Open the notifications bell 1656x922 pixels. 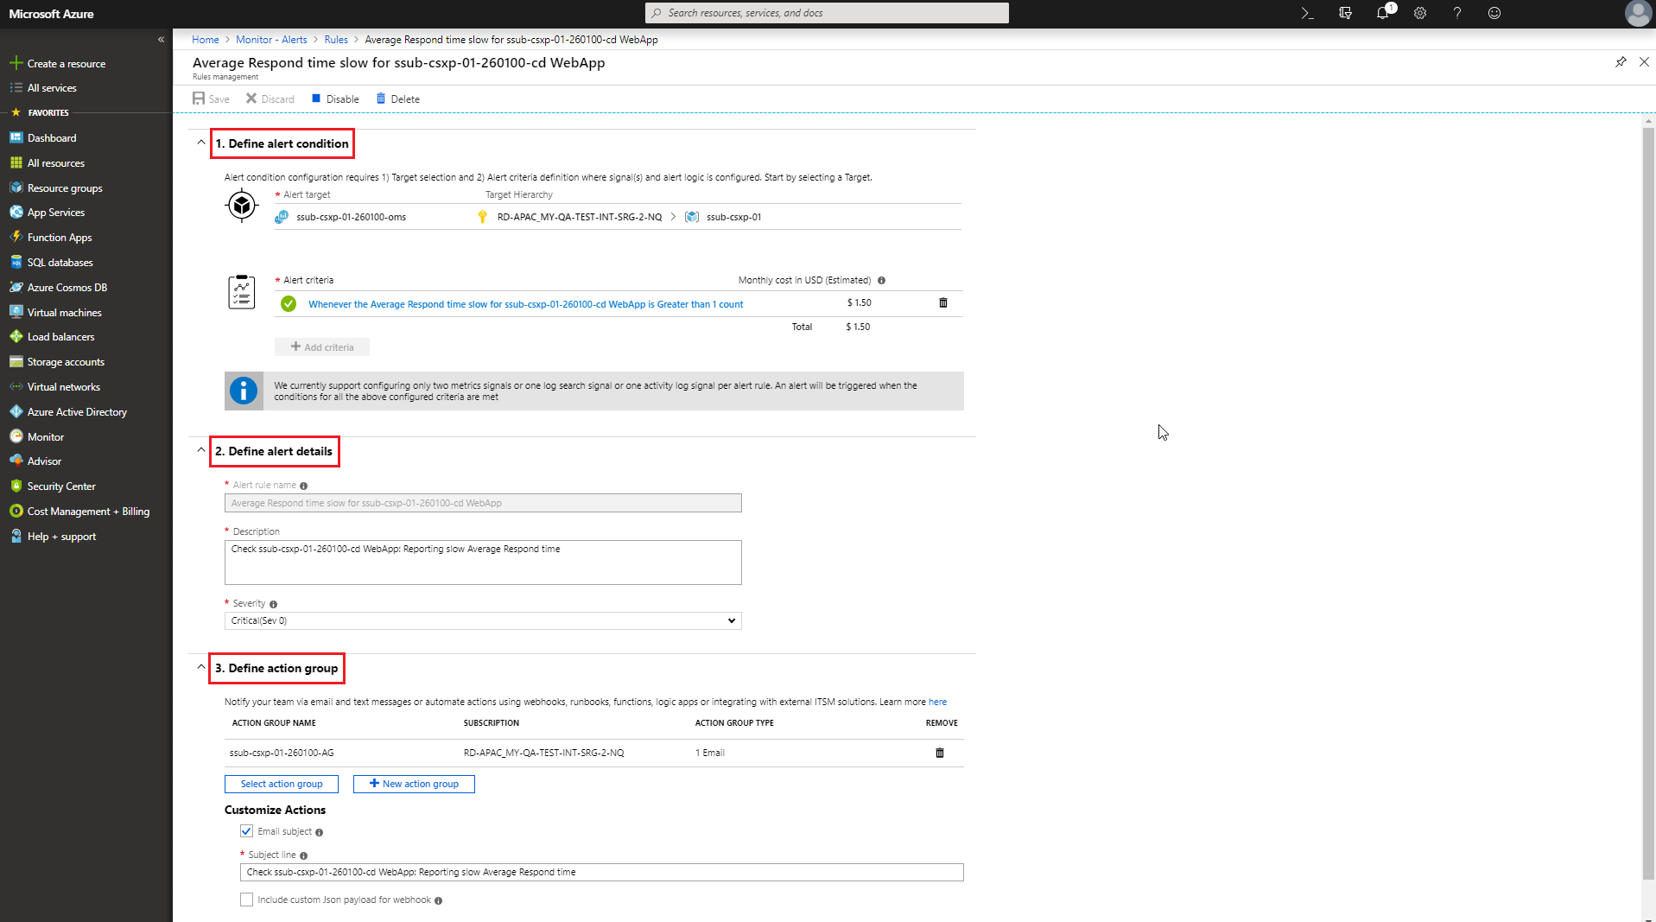(x=1382, y=13)
